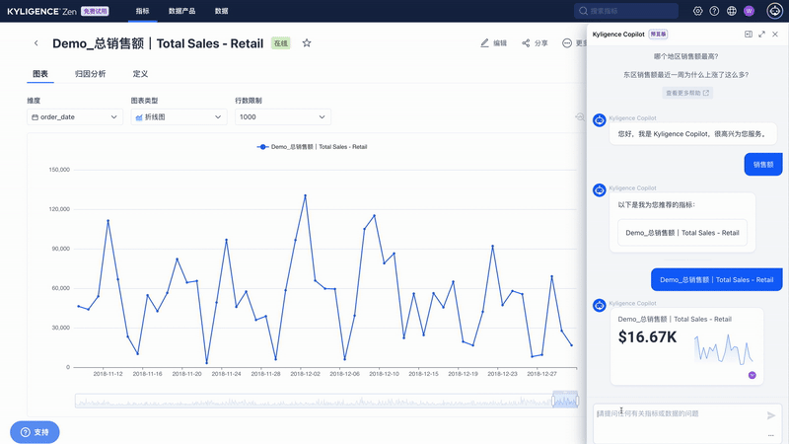The image size is (789, 444).
Task: Click the 支持 support button
Action: click(x=35, y=432)
